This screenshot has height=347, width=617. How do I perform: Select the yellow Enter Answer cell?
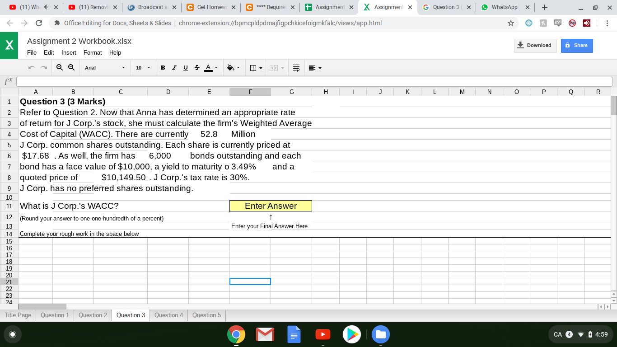[x=271, y=206]
